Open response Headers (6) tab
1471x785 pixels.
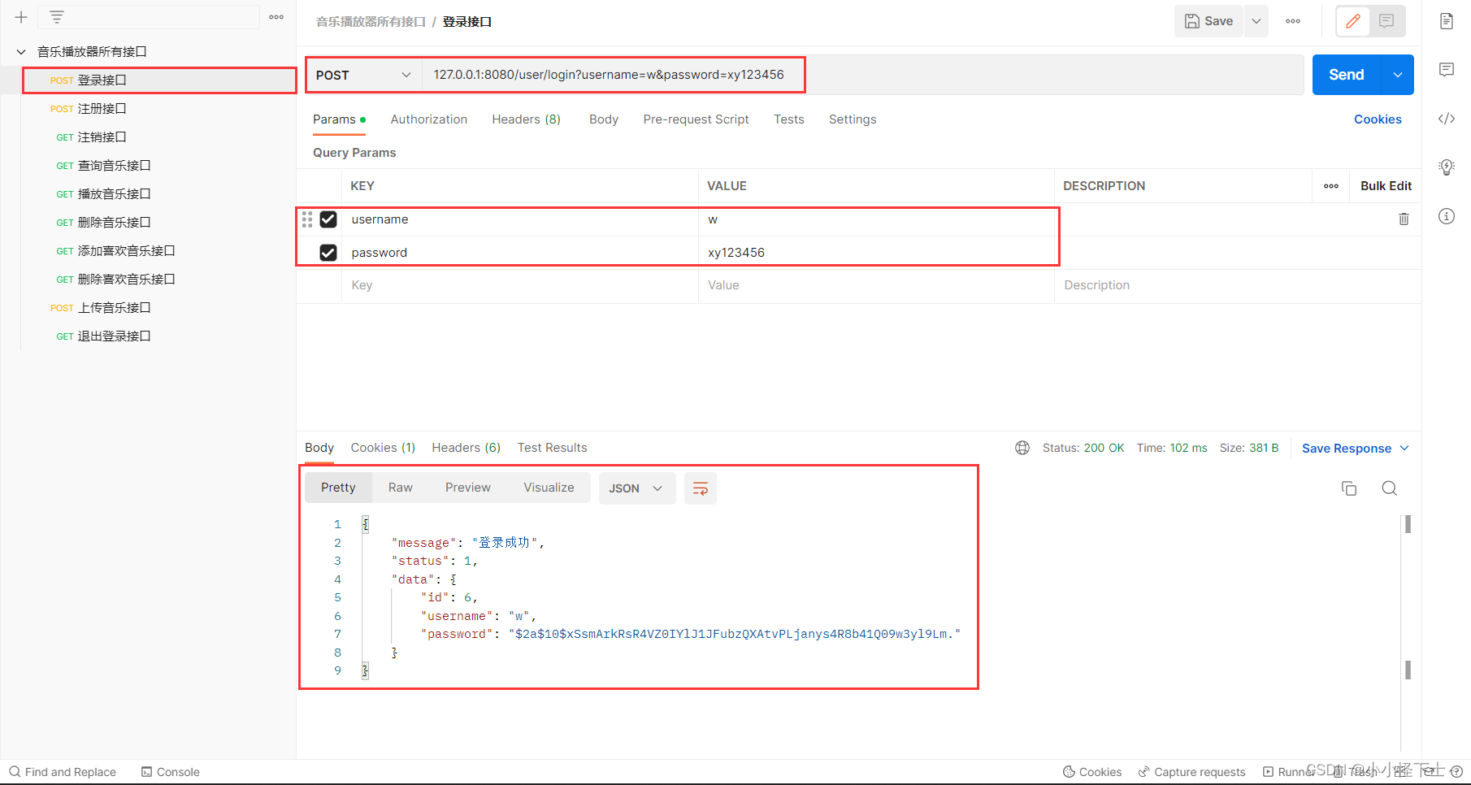click(466, 448)
